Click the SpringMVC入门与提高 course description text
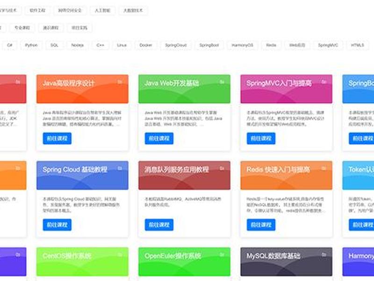Screen dimensions: 374x281 285,118
